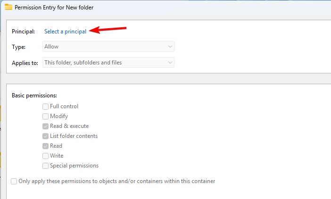Enable the Full control checkbox
This screenshot has width=331, height=199.
coord(45,106)
